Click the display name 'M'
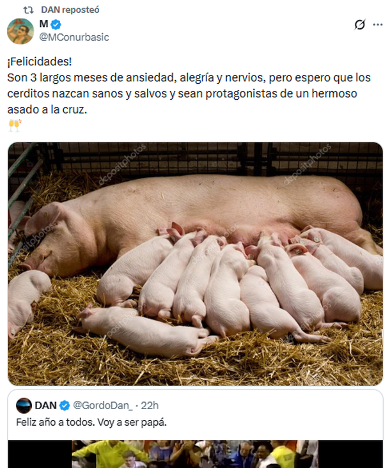Image resolution: width=390 pixels, height=468 pixels. point(43,24)
